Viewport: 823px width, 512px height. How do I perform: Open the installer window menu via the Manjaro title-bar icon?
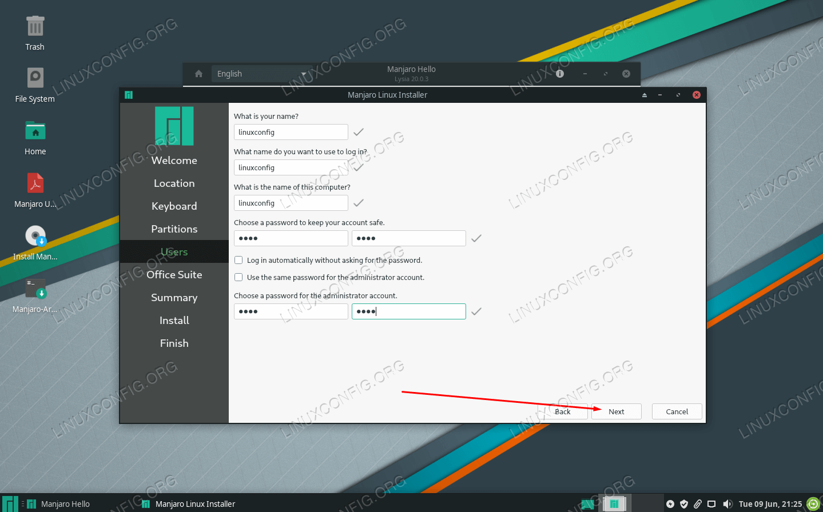(129, 95)
